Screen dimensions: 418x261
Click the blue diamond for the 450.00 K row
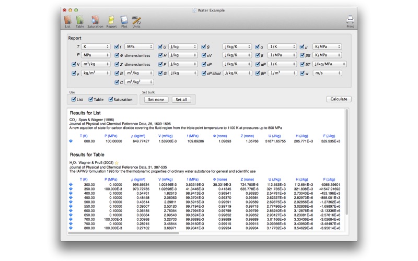click(71, 197)
